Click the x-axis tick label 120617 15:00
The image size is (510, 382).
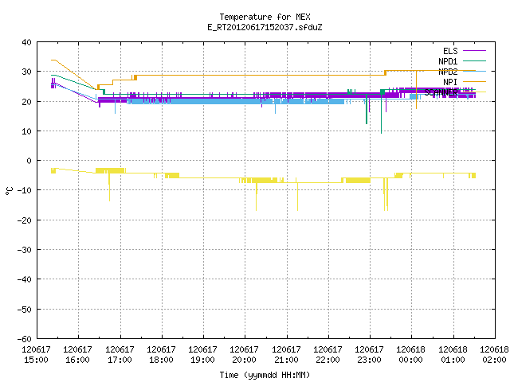pos(36,355)
